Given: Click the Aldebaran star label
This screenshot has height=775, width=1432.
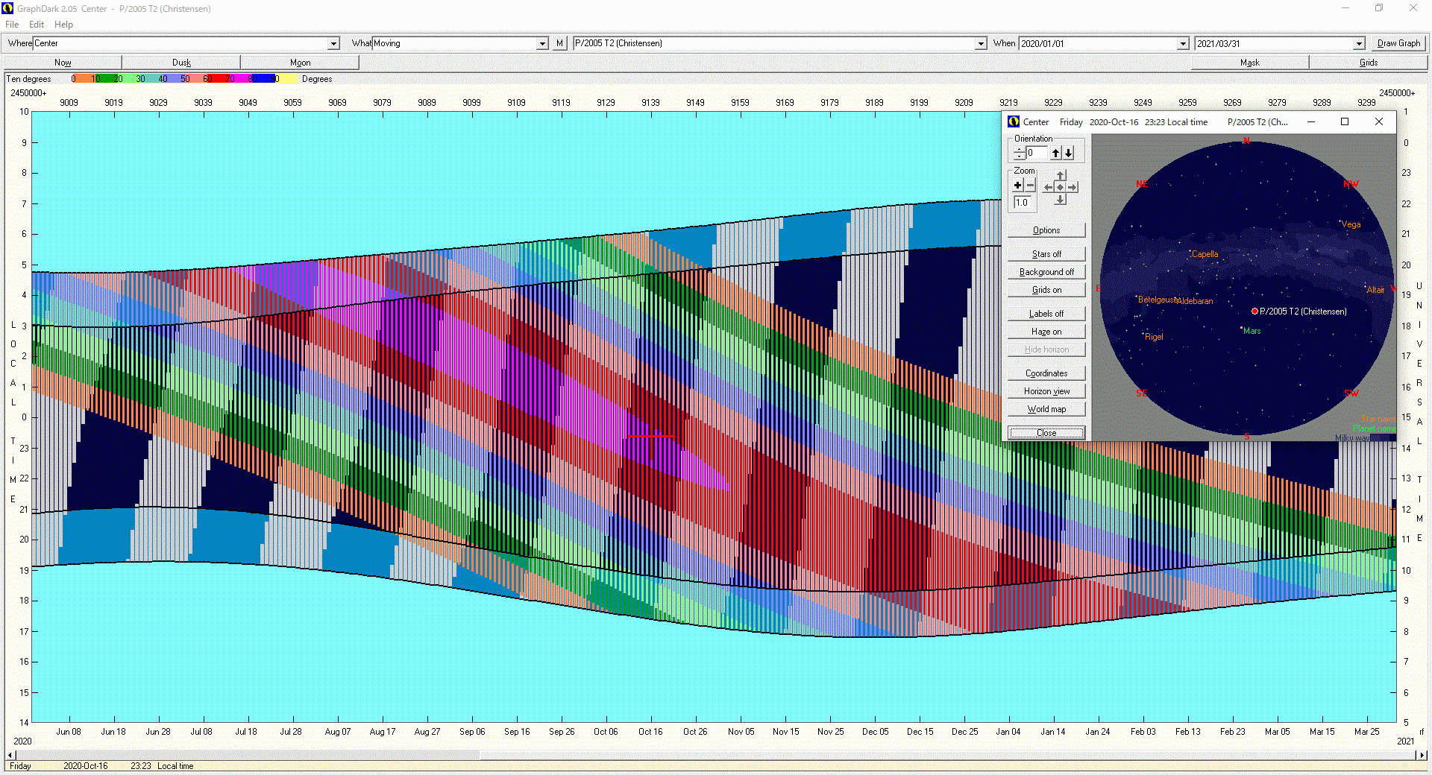Looking at the screenshot, I should (x=1196, y=301).
